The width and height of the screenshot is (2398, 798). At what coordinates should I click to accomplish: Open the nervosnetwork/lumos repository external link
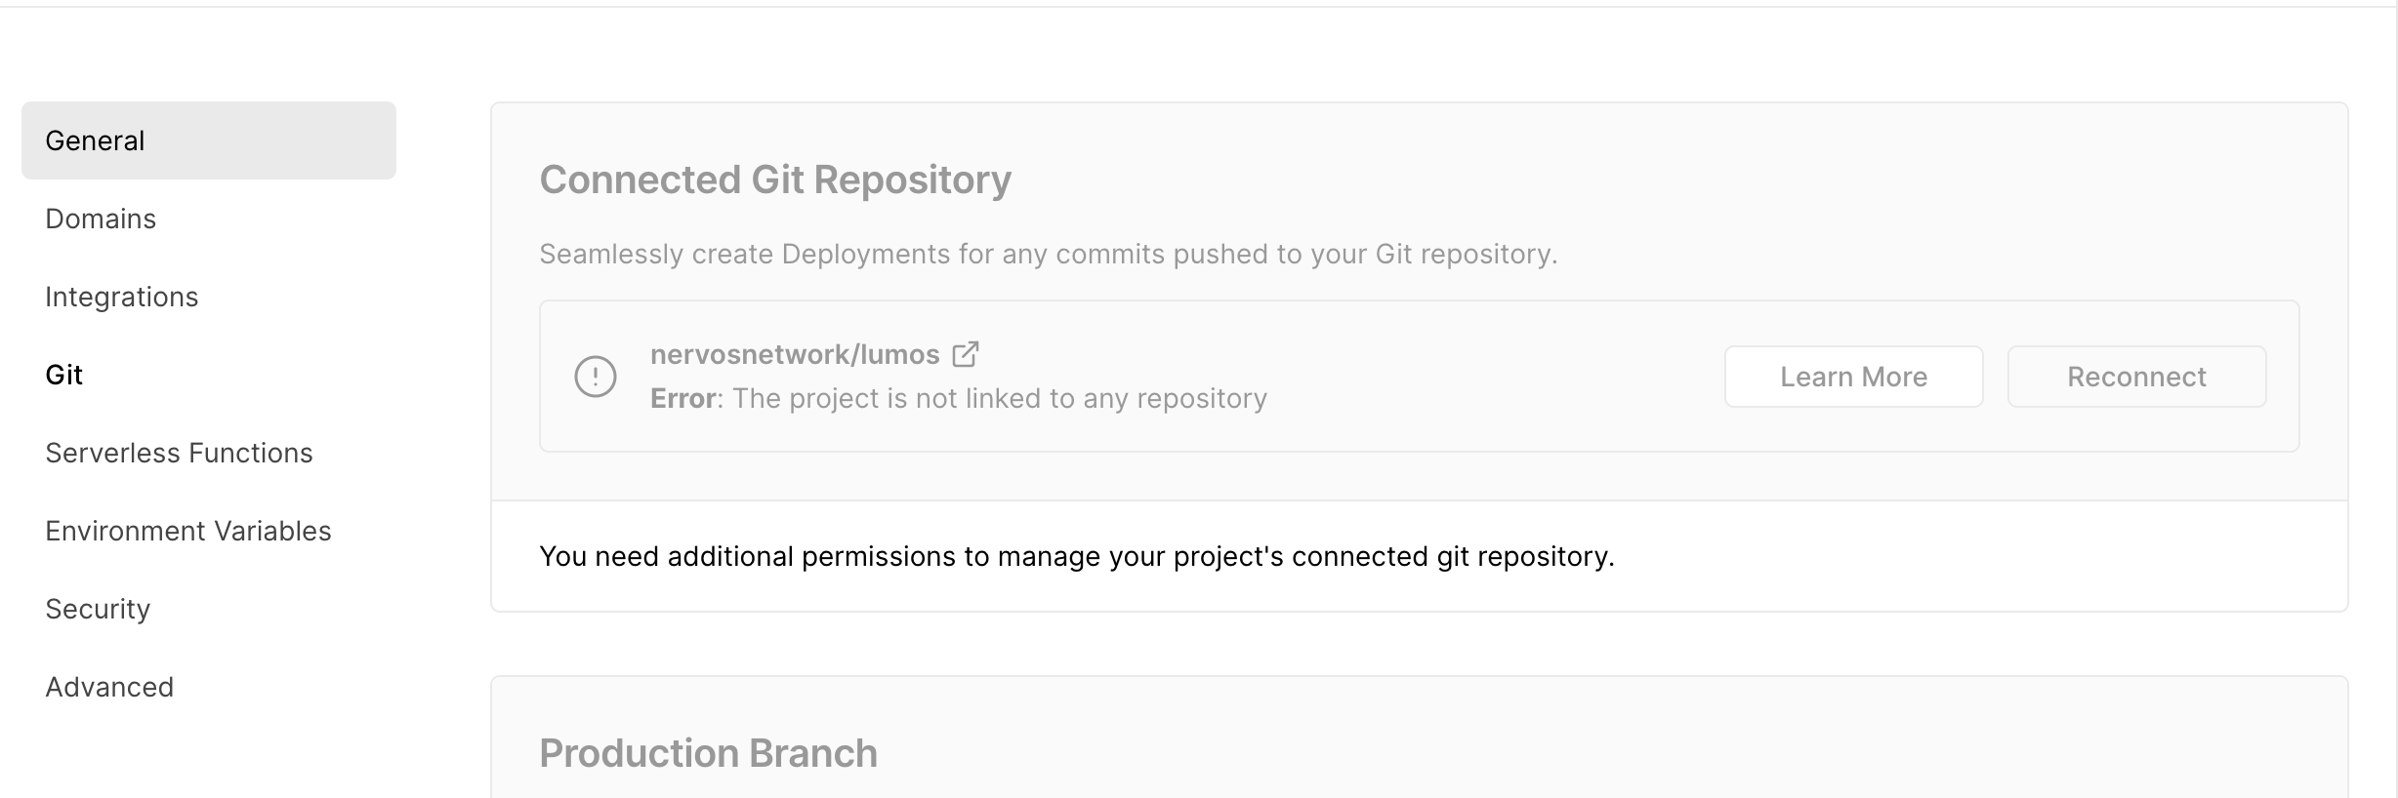tap(967, 354)
